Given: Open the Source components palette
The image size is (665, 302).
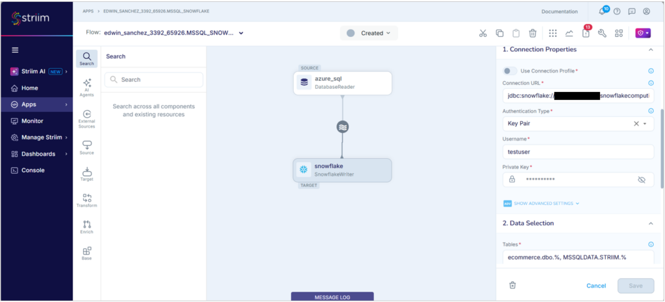Looking at the screenshot, I should [x=86, y=148].
